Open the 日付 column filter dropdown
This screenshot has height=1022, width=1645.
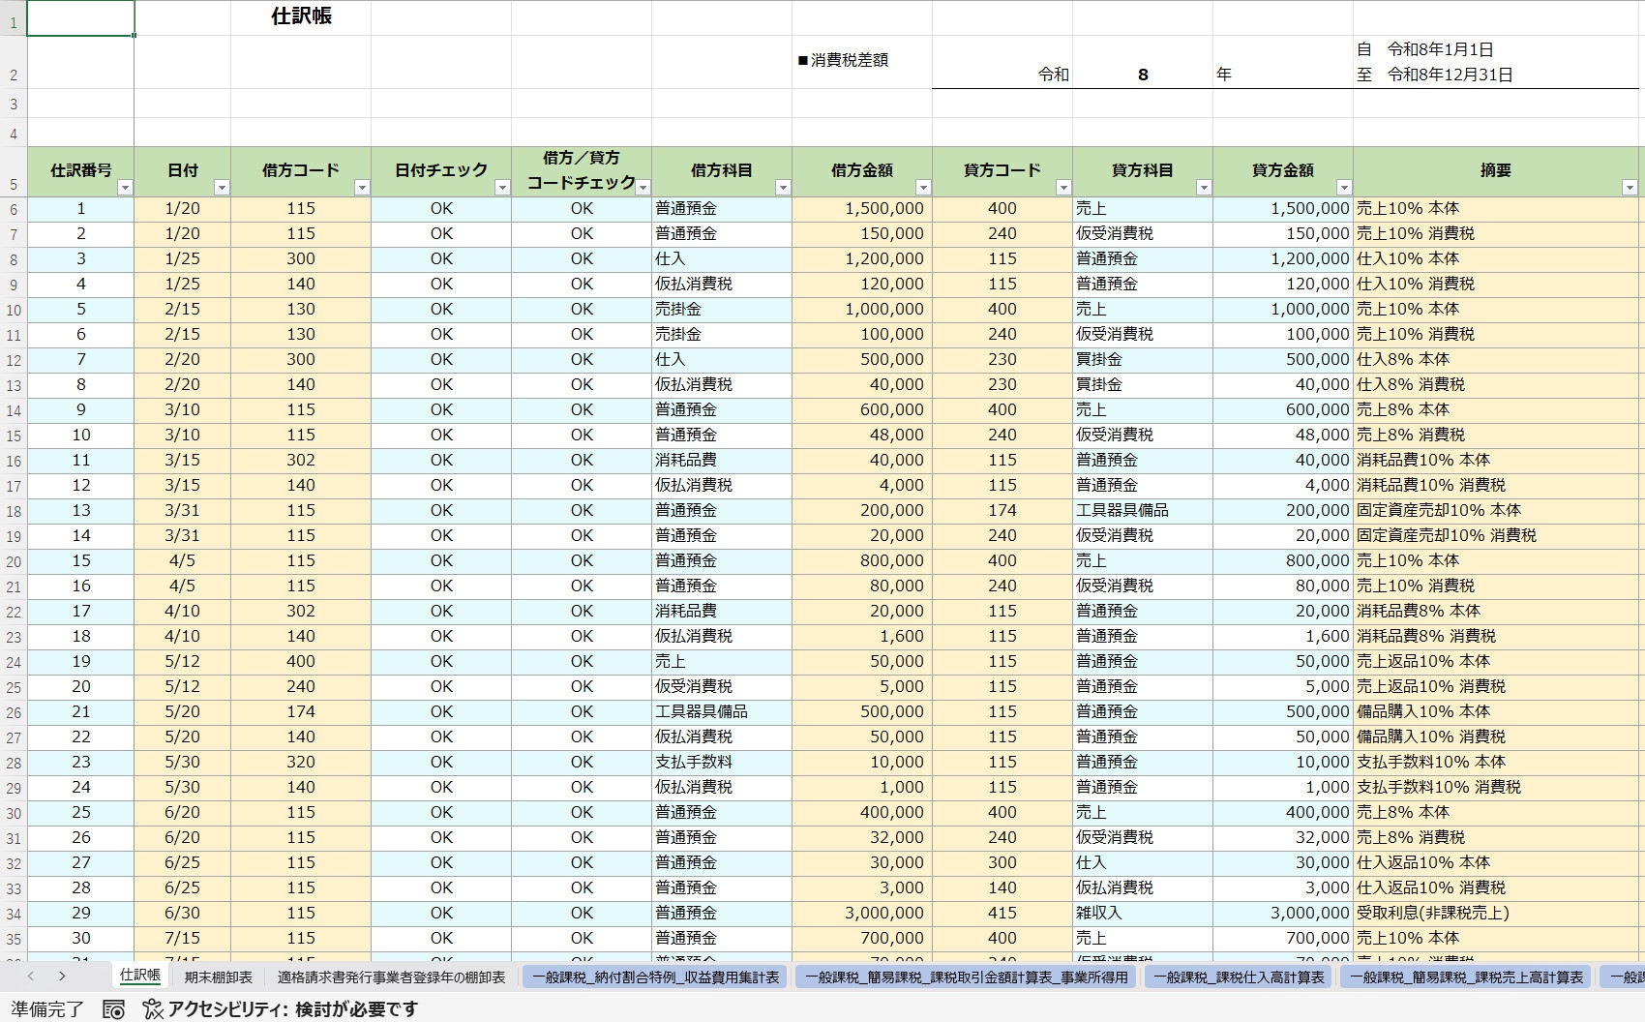pos(222,188)
